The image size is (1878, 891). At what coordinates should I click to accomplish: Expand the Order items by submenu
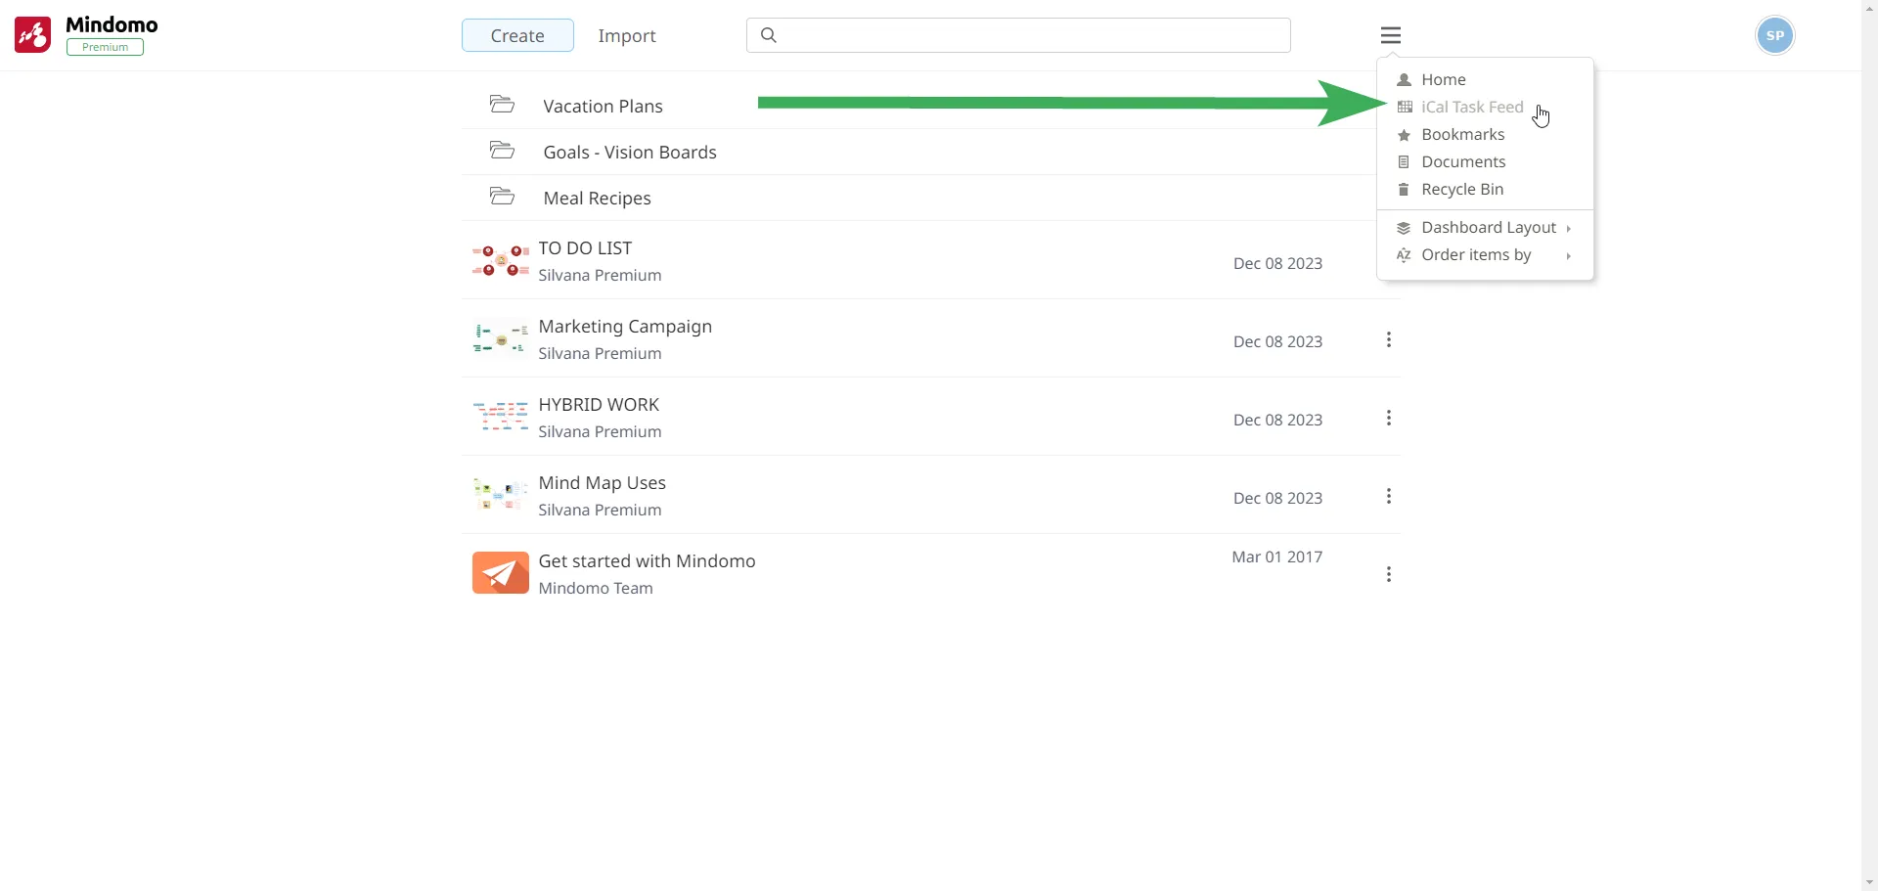(x=1477, y=255)
